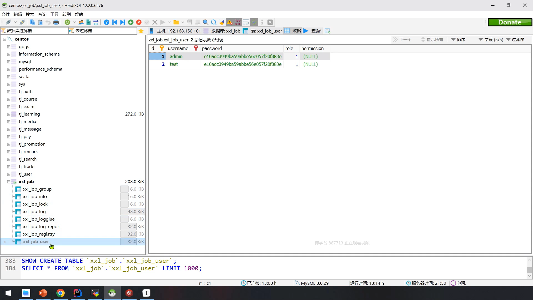Click the magnifier find text icon
The image size is (533, 300).
tap(205, 22)
